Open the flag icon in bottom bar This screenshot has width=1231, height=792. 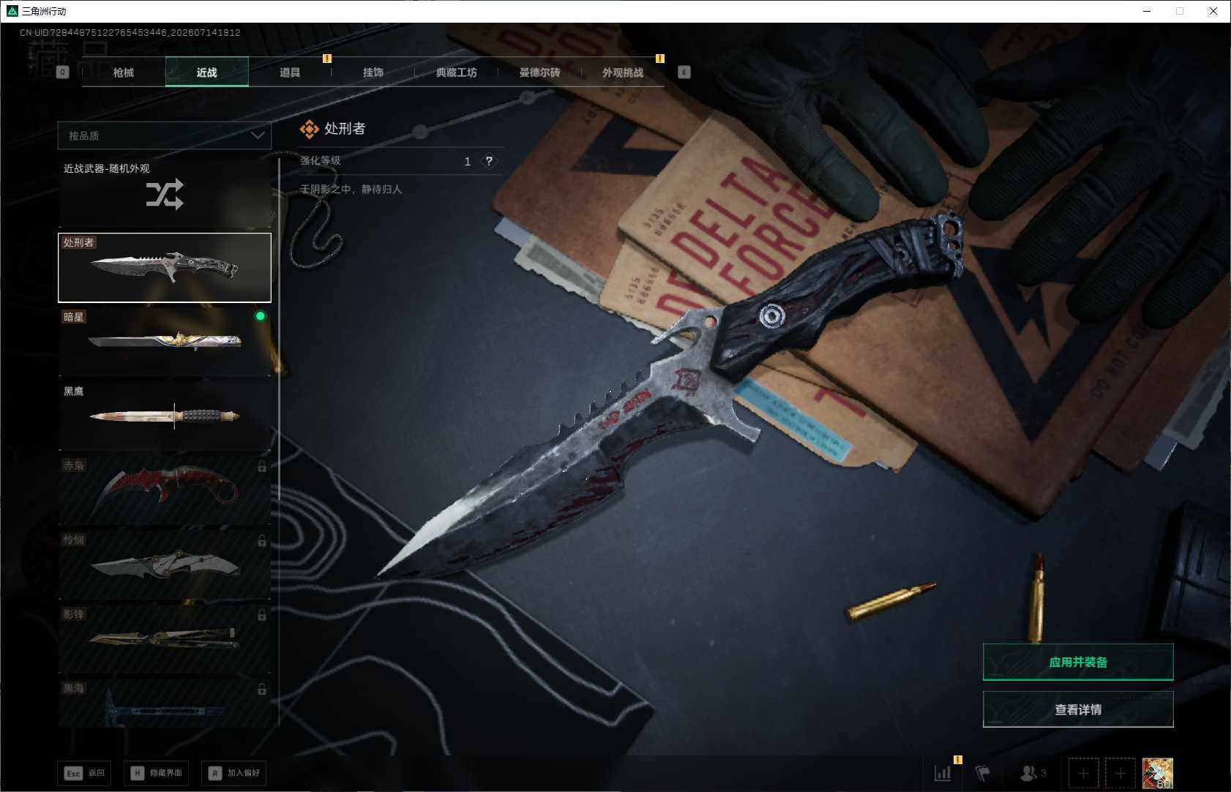click(x=982, y=773)
